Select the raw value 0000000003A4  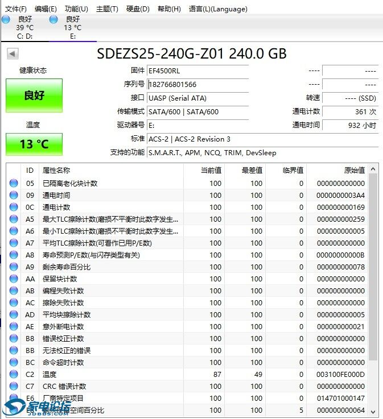[x=340, y=196]
